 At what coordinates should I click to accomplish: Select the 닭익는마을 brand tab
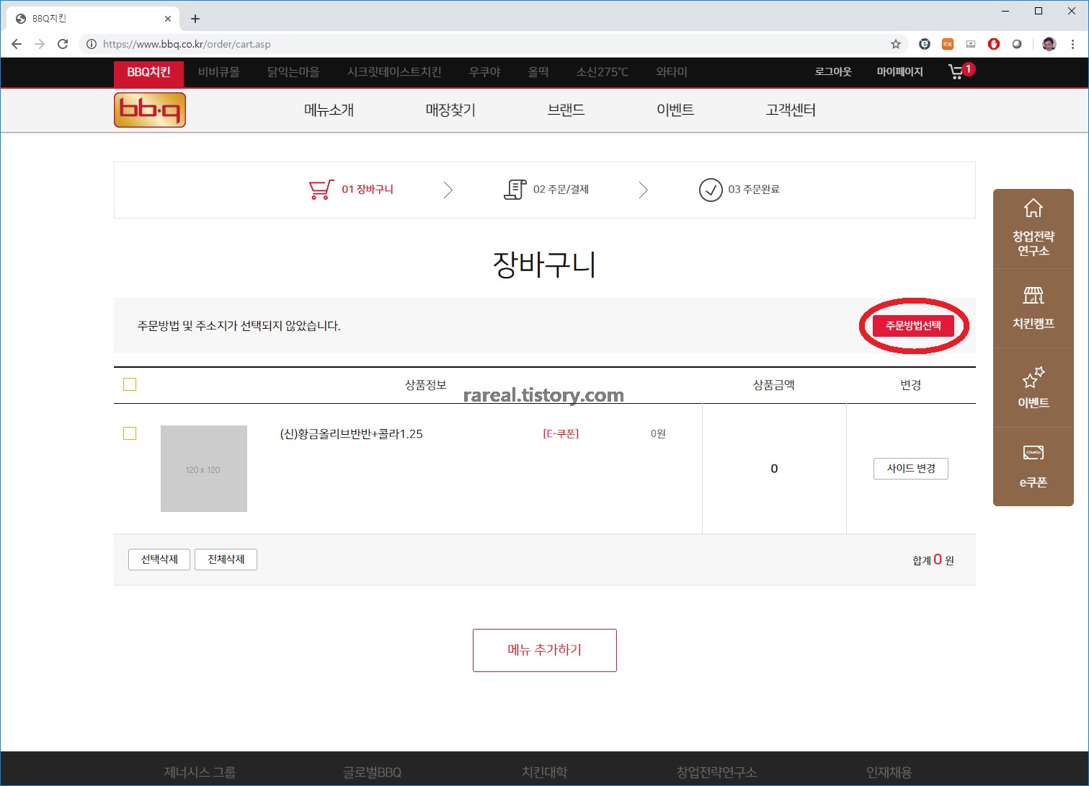[x=293, y=72]
